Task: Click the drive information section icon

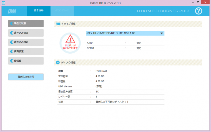Action: point(58,24)
